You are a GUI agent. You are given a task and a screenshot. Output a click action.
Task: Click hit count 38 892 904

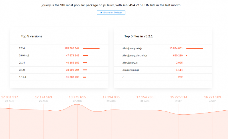73,70
